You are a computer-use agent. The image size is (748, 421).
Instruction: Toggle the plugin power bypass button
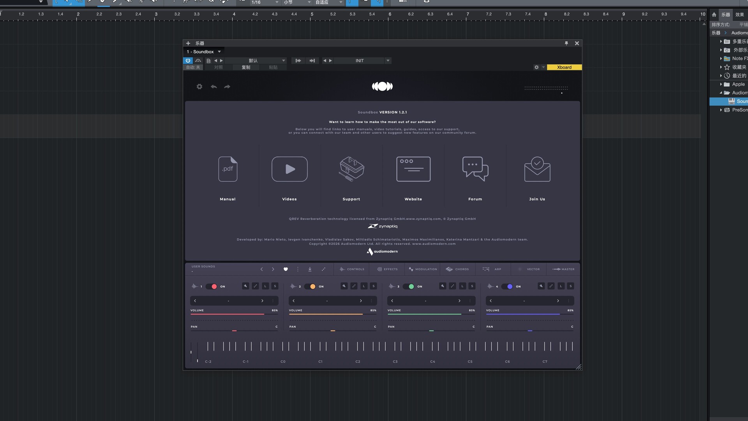click(x=188, y=61)
